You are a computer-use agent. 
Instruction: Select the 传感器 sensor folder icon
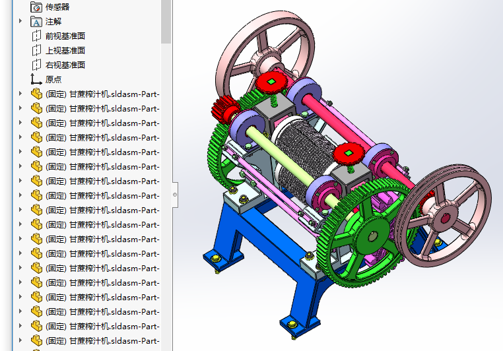[36, 7]
